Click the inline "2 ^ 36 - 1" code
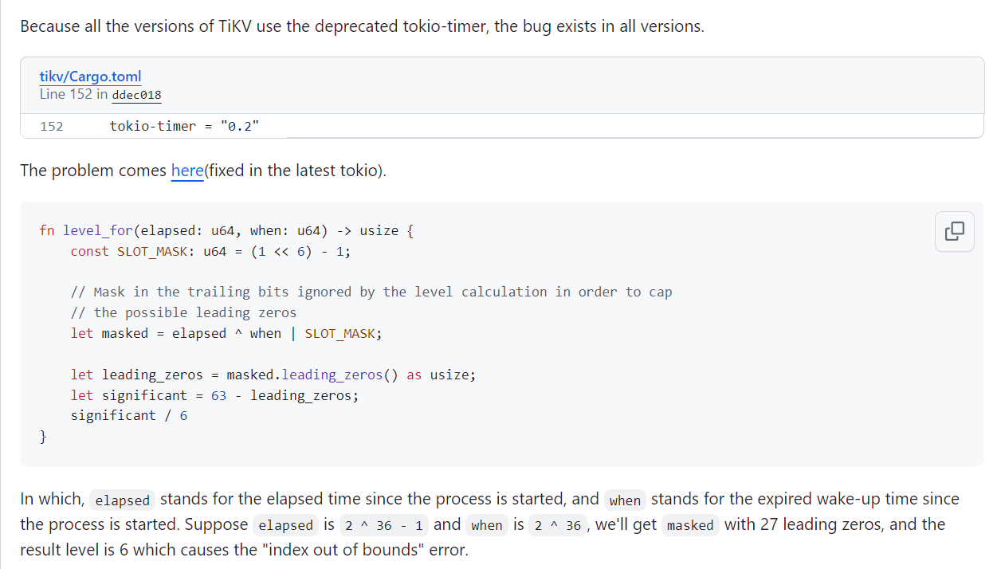The width and height of the screenshot is (997, 569). [384, 525]
